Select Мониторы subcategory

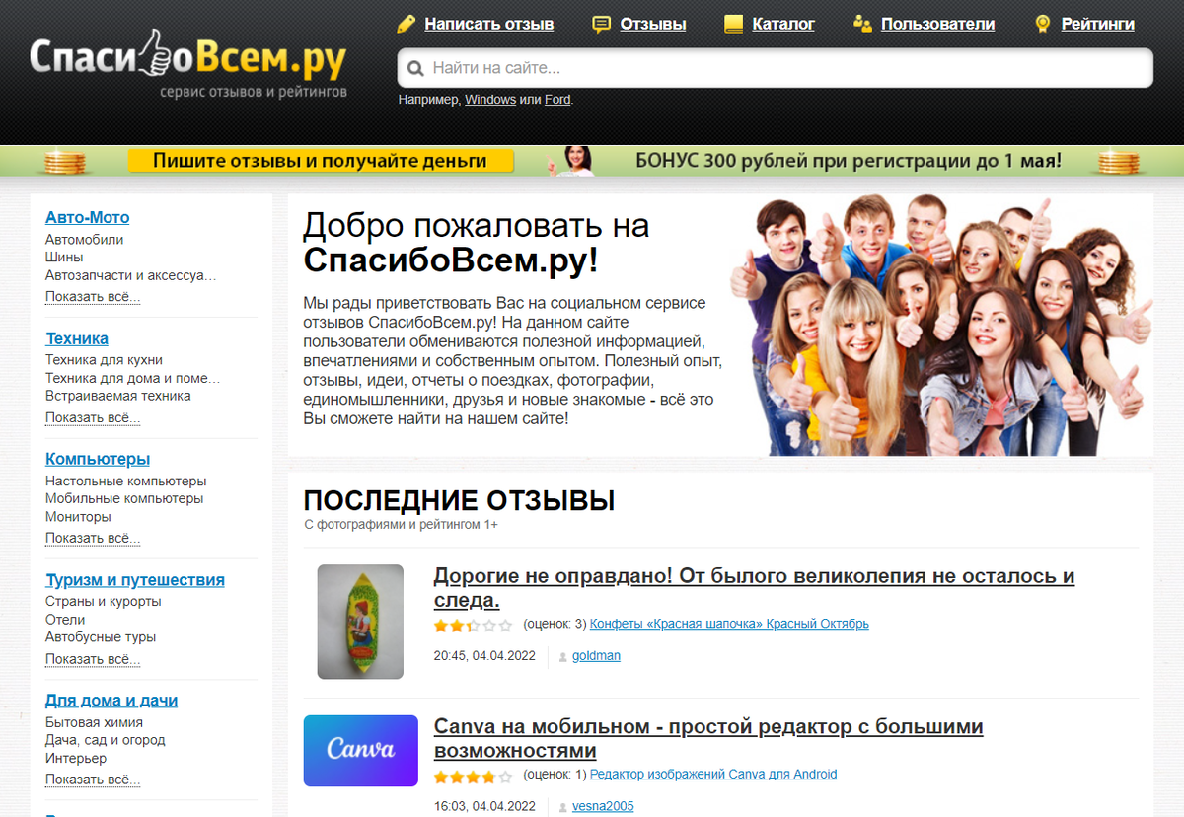pos(78,517)
